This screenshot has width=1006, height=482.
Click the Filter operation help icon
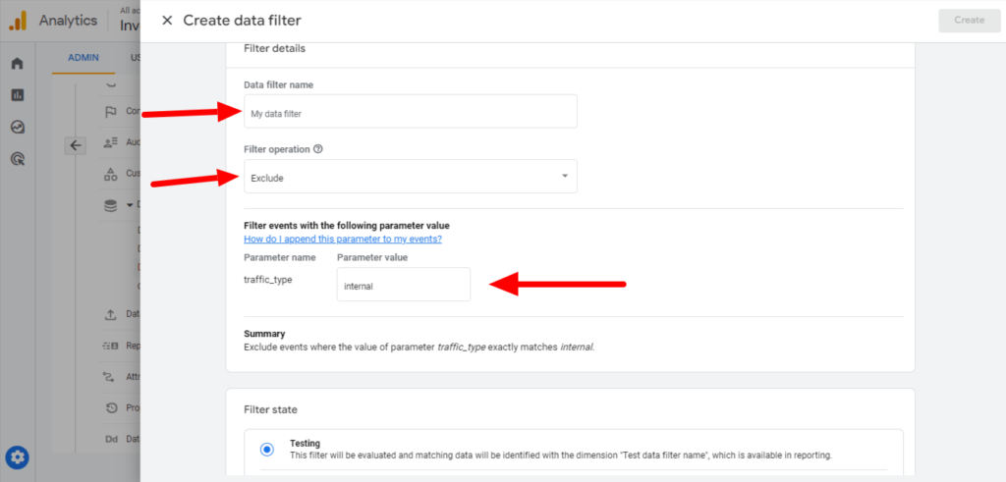point(318,148)
